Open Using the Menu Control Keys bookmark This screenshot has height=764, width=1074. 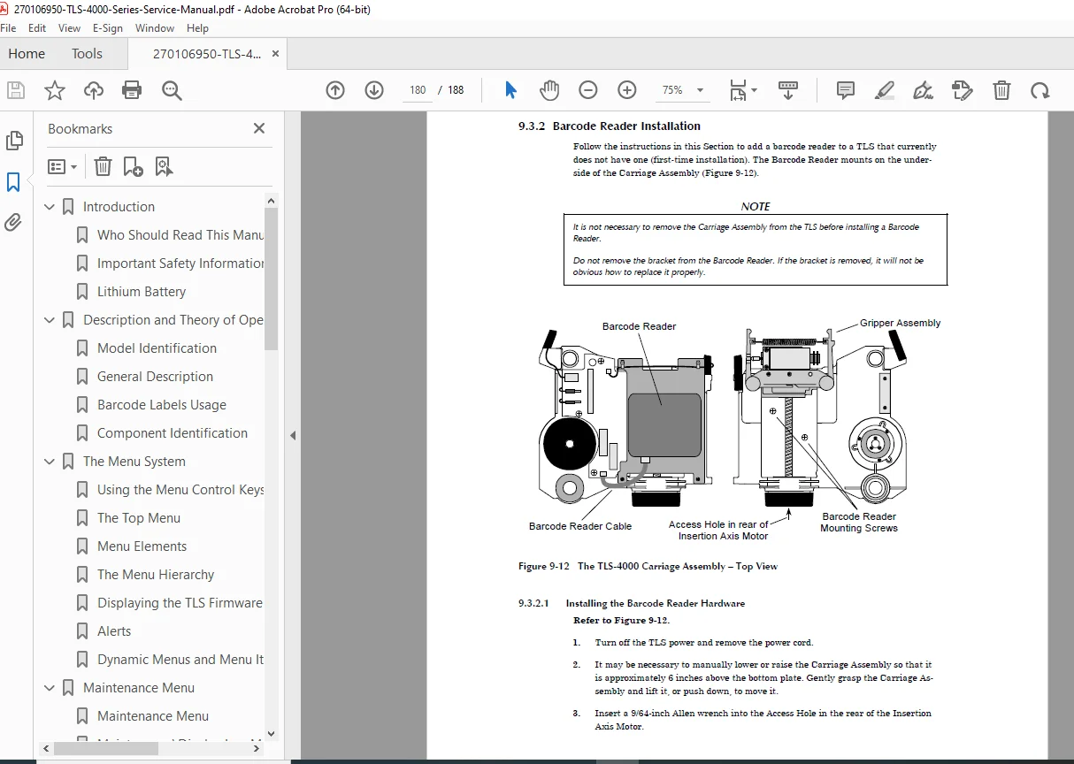(x=180, y=490)
